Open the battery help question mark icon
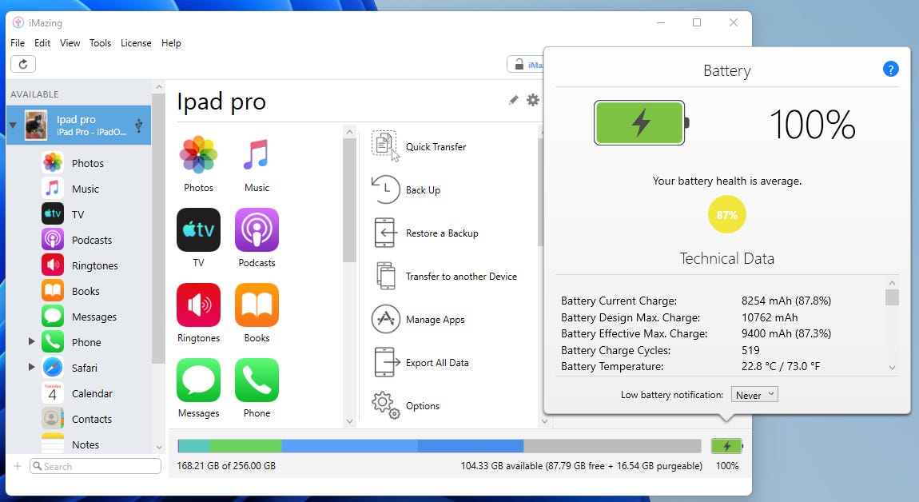This screenshot has height=502, width=919. click(890, 70)
